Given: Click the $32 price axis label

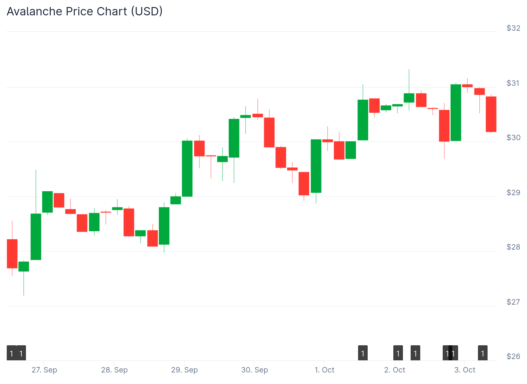Looking at the screenshot, I should click(513, 28).
